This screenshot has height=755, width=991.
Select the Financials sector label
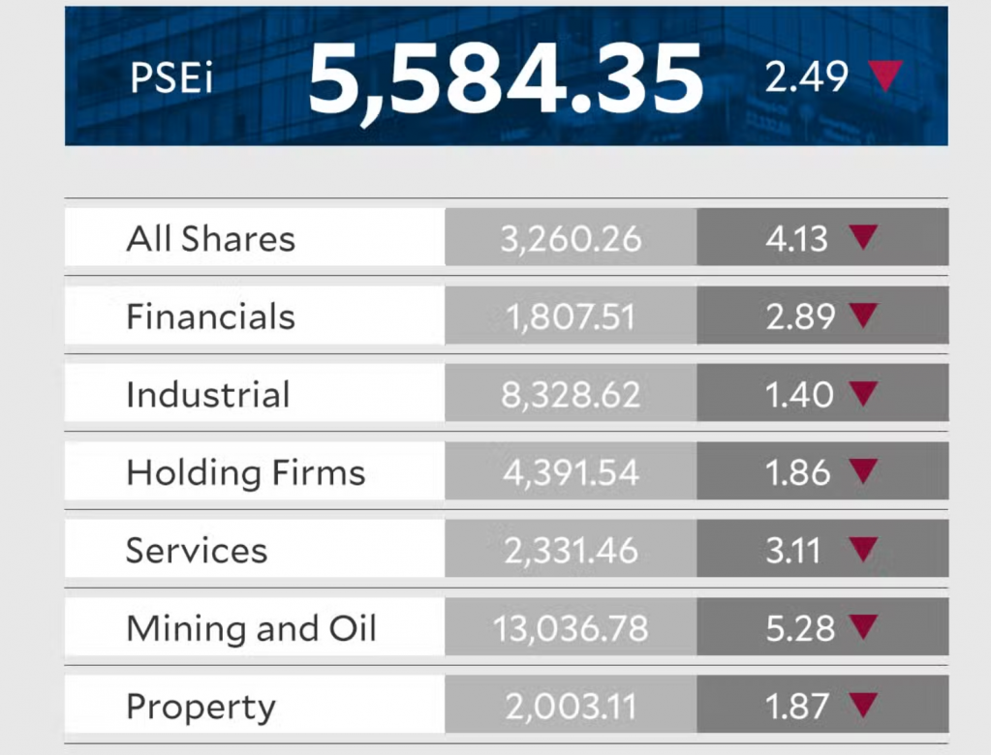pyautogui.click(x=210, y=317)
